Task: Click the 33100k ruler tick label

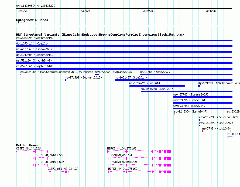Action: (x=23, y=11)
